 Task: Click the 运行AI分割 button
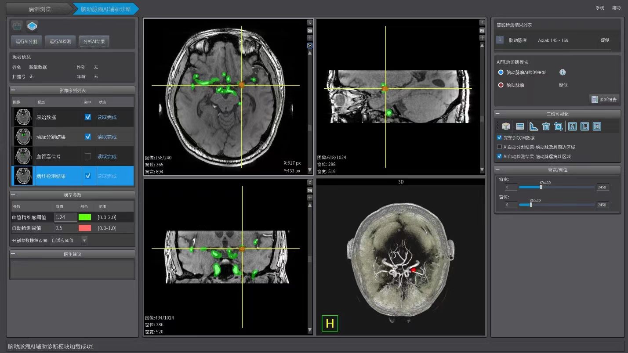click(26, 42)
